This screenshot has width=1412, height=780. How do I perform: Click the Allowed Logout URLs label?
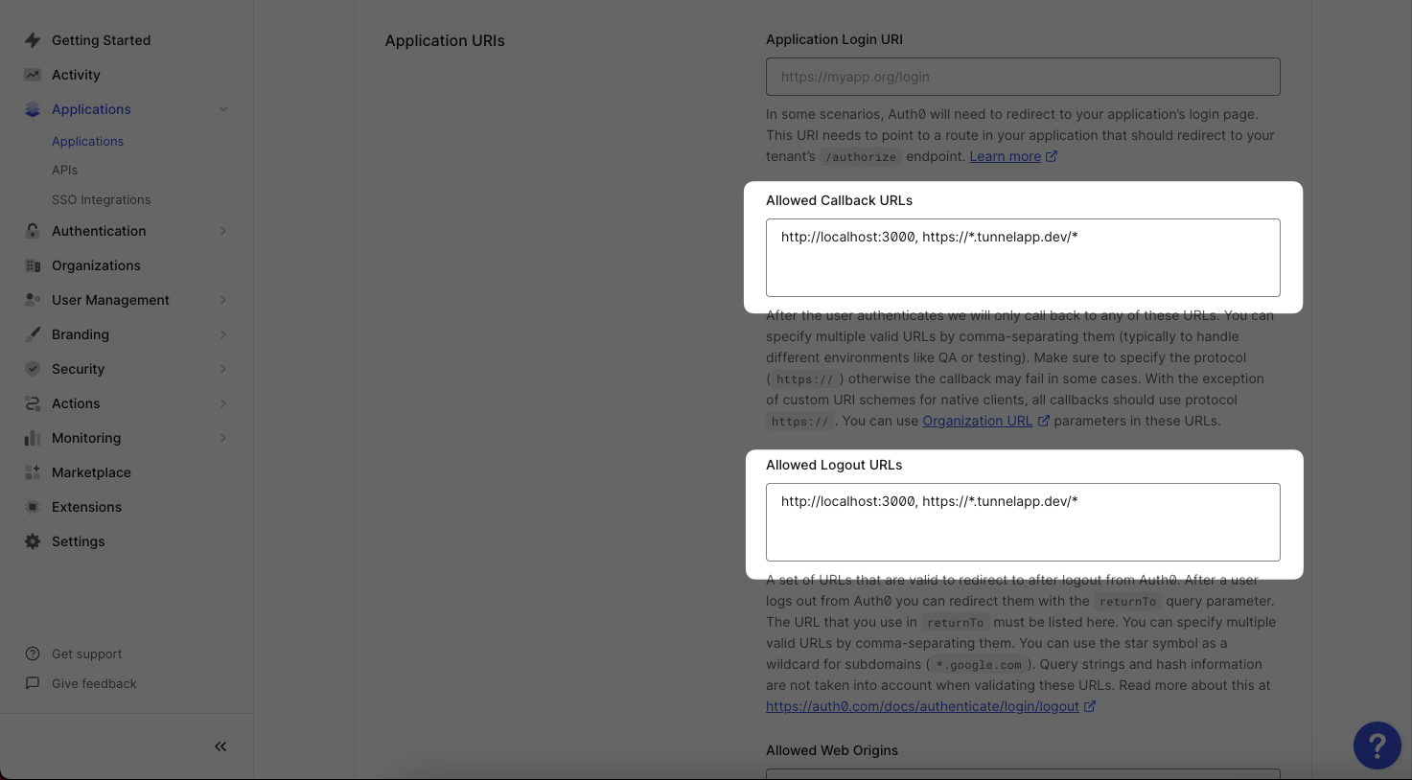click(x=834, y=465)
